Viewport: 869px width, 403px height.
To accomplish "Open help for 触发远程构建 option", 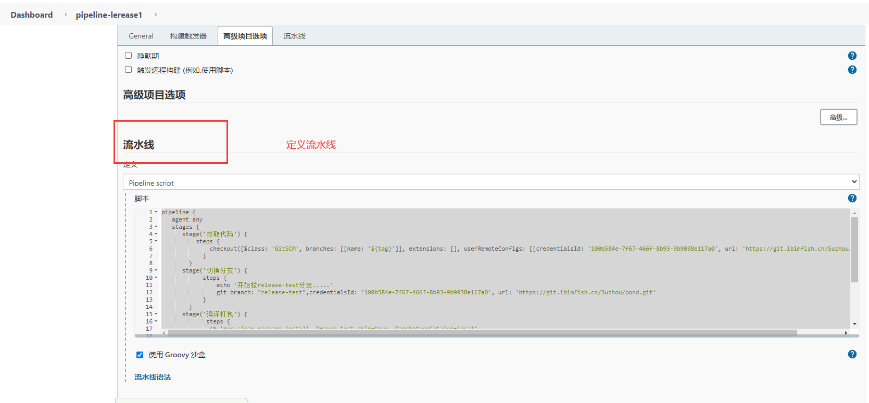I will tap(852, 70).
